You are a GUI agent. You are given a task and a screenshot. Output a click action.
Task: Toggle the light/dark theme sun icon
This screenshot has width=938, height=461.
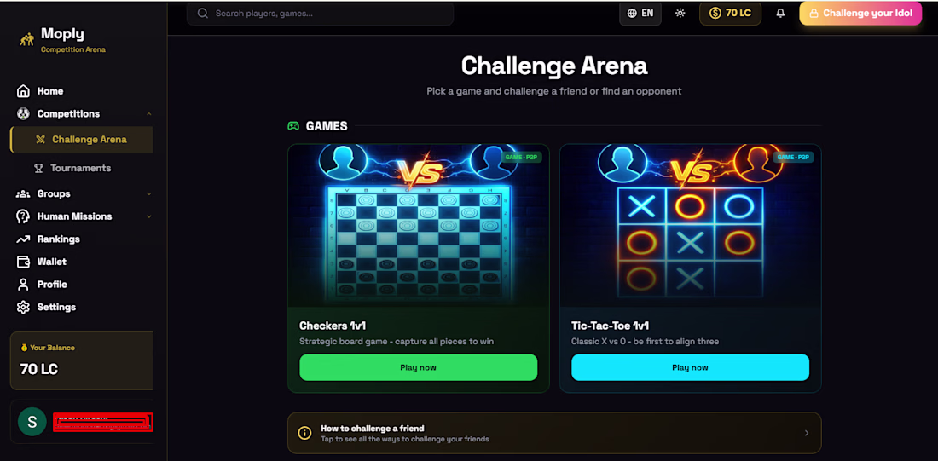click(x=680, y=13)
